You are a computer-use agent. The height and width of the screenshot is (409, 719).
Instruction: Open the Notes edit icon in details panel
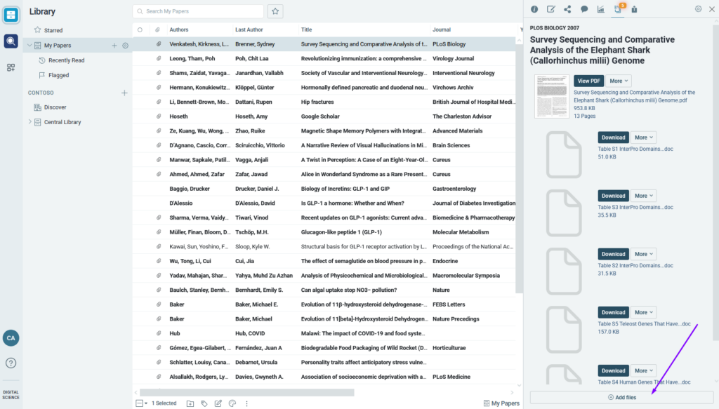tap(551, 9)
